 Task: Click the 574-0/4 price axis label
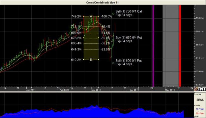199,71
